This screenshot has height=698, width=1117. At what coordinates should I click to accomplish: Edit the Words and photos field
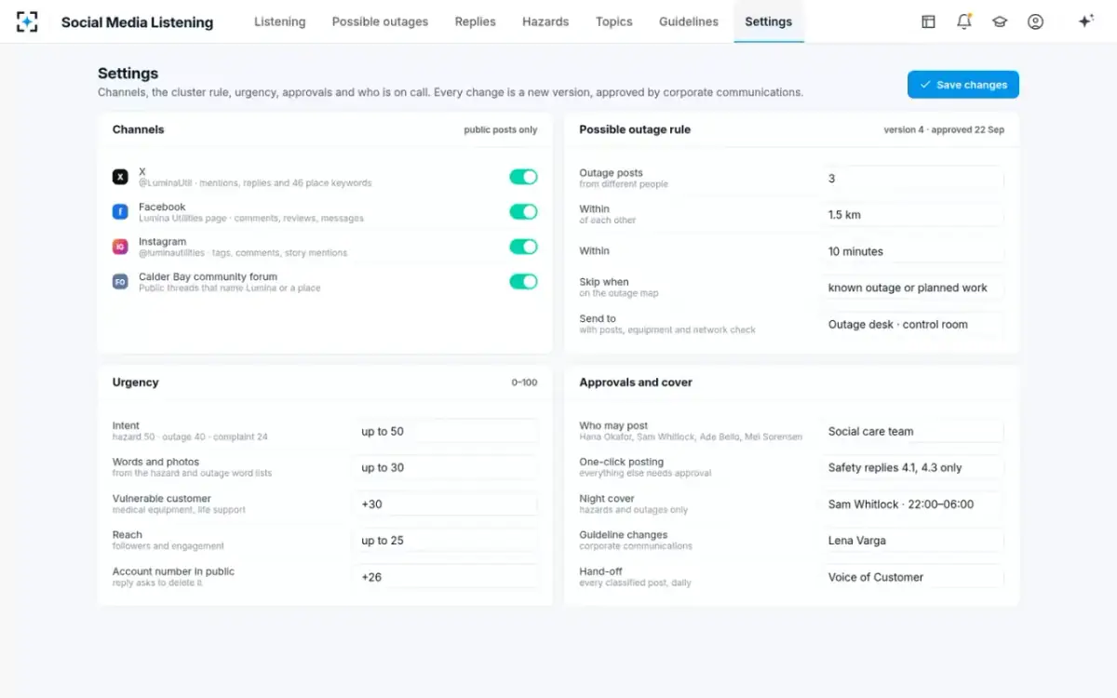pyautogui.click(x=446, y=468)
